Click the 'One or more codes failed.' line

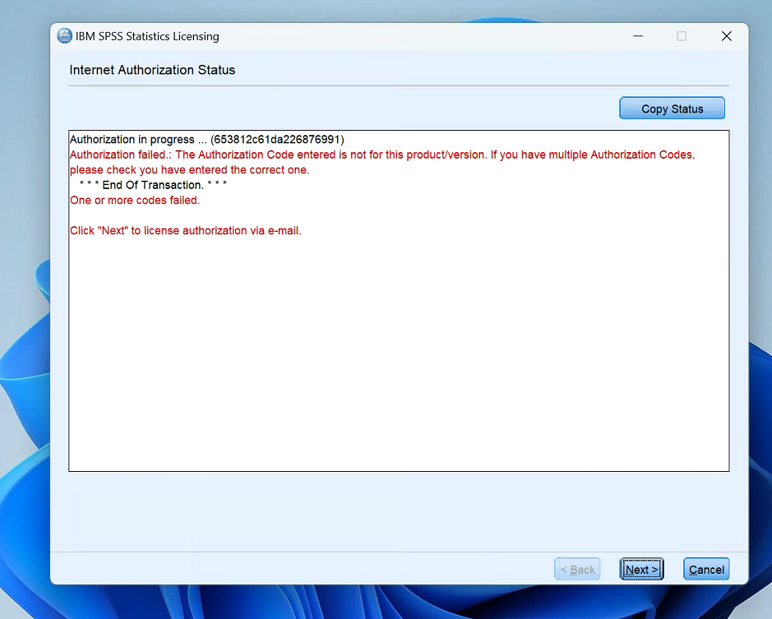[135, 201]
